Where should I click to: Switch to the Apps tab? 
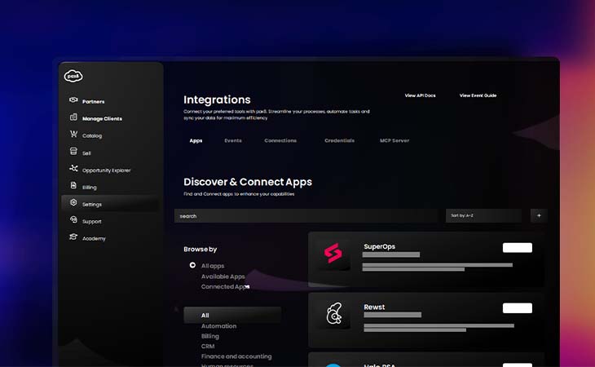tap(196, 141)
